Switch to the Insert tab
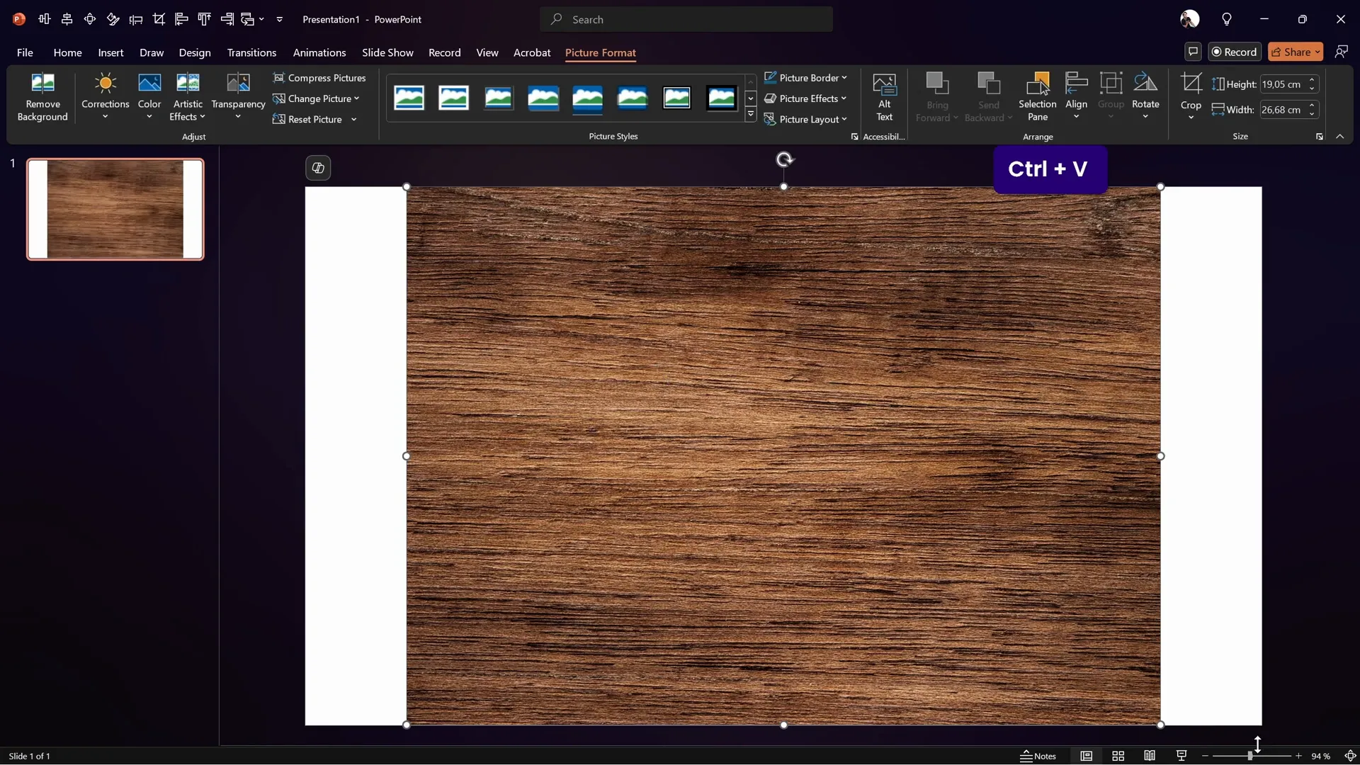Viewport: 1360px width, 765px height. click(x=110, y=52)
